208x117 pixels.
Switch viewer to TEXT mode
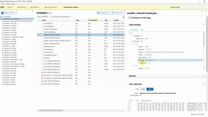coord(143,89)
